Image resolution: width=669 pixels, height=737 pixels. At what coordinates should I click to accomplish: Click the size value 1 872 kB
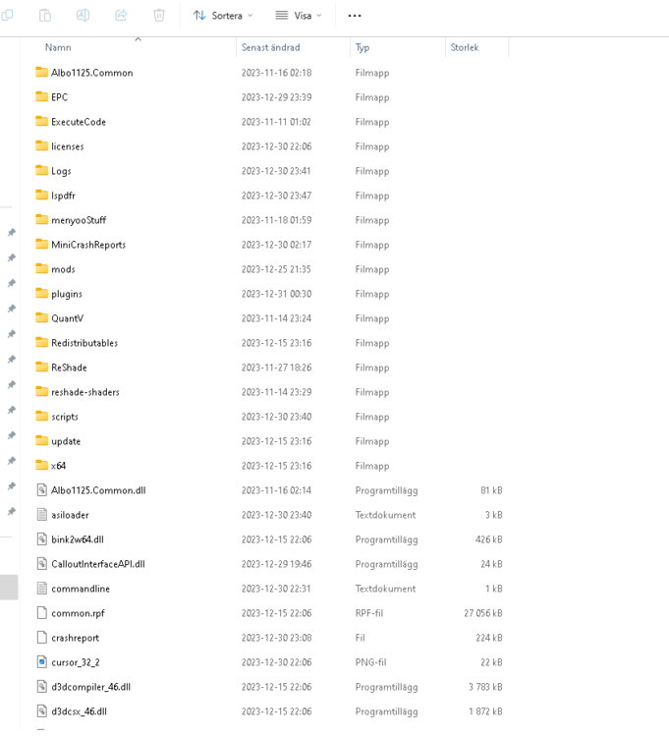pyautogui.click(x=485, y=711)
